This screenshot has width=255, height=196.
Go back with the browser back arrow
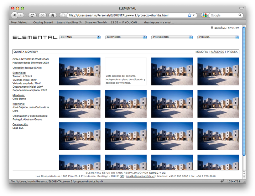pyautogui.click(x=14, y=15)
